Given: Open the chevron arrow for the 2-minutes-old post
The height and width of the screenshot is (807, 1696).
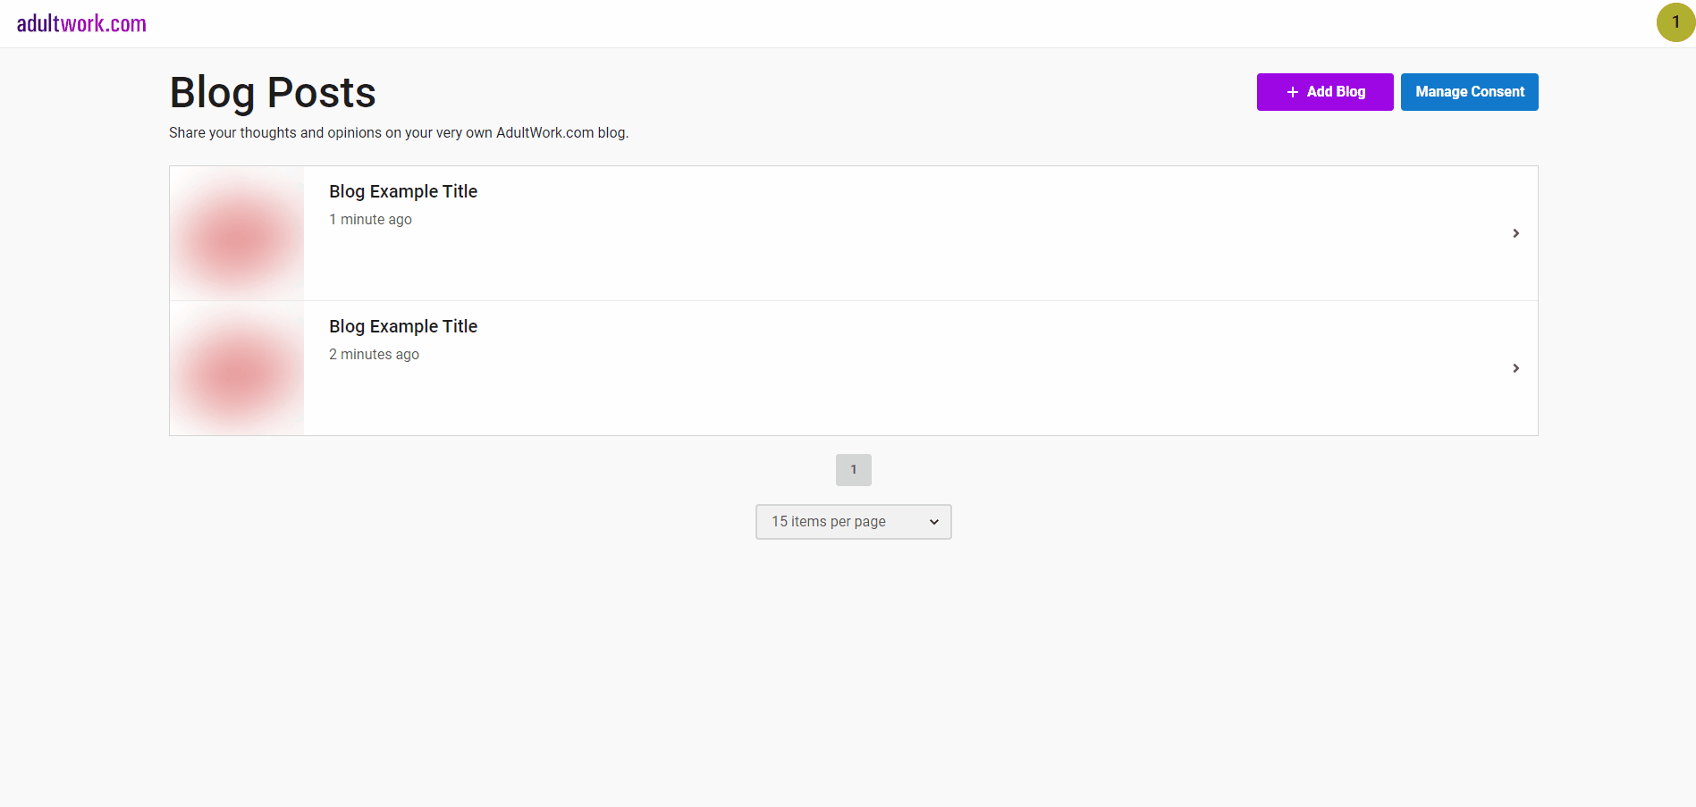Looking at the screenshot, I should coord(1515,368).
